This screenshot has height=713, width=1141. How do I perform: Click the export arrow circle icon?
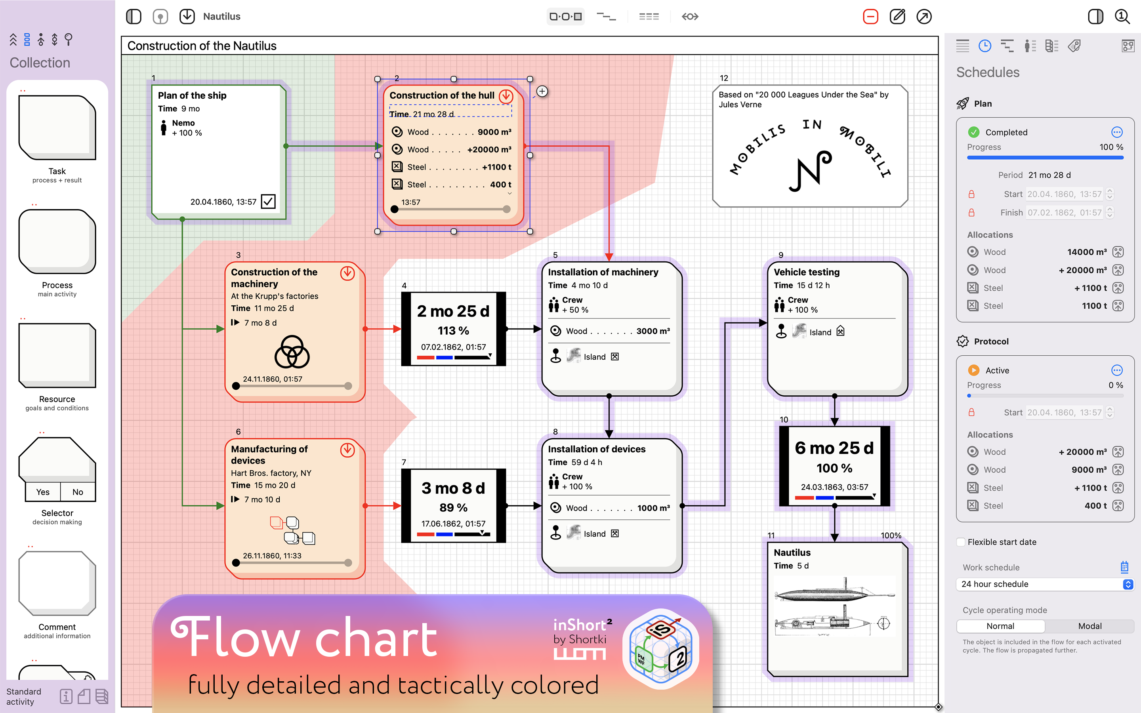pos(923,17)
